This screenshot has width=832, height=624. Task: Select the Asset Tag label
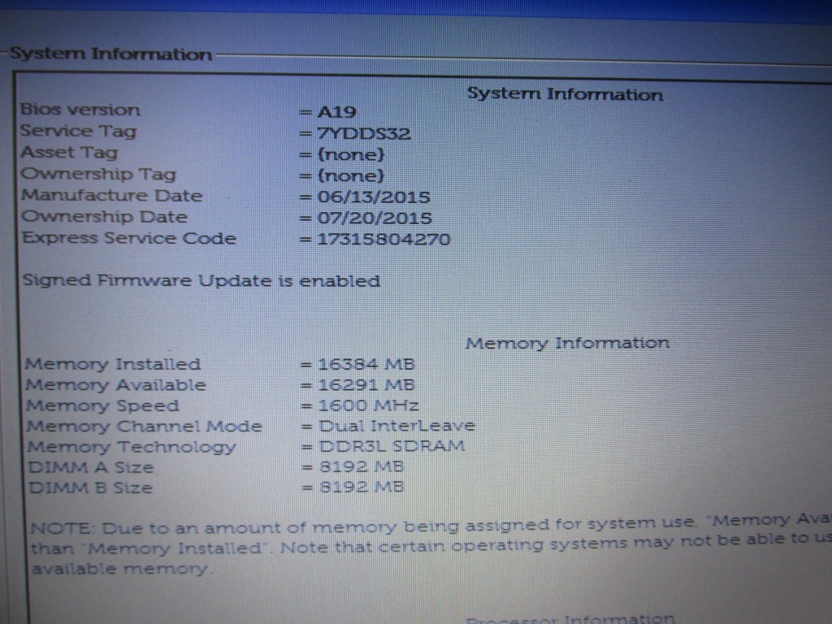tap(69, 152)
